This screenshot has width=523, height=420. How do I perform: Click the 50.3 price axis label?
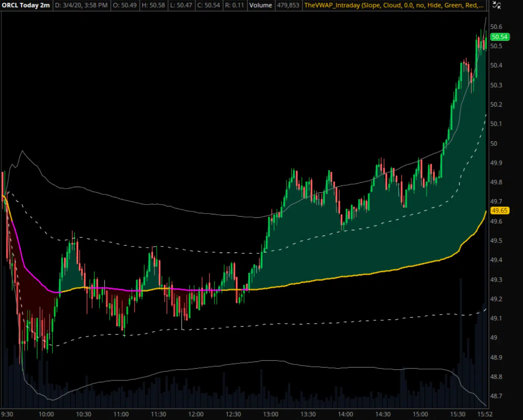496,85
